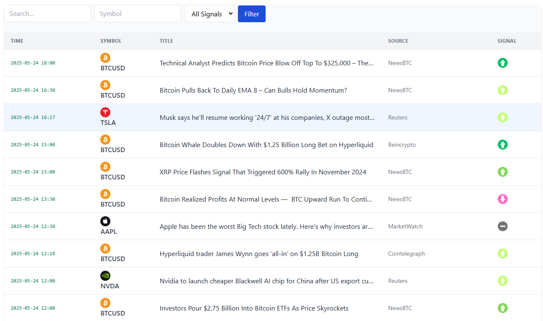
Task: Click the timestamp 2025-05-24 18:00
Action: coord(33,63)
